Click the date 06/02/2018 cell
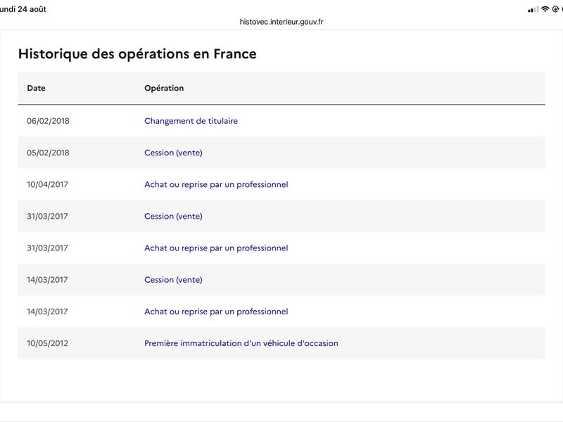563x422 pixels. click(x=48, y=121)
